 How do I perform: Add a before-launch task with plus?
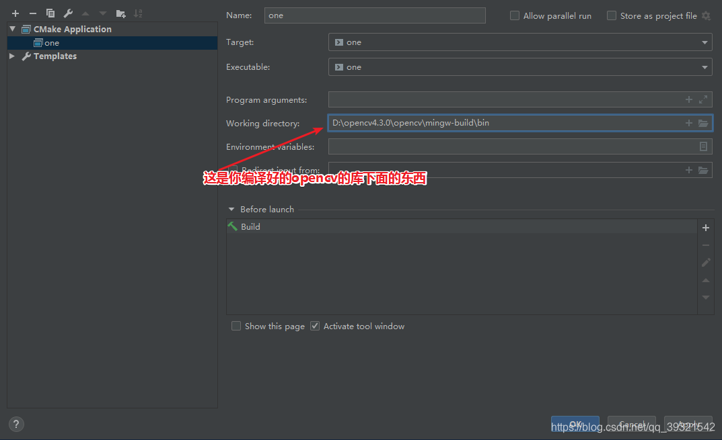pyautogui.click(x=705, y=228)
